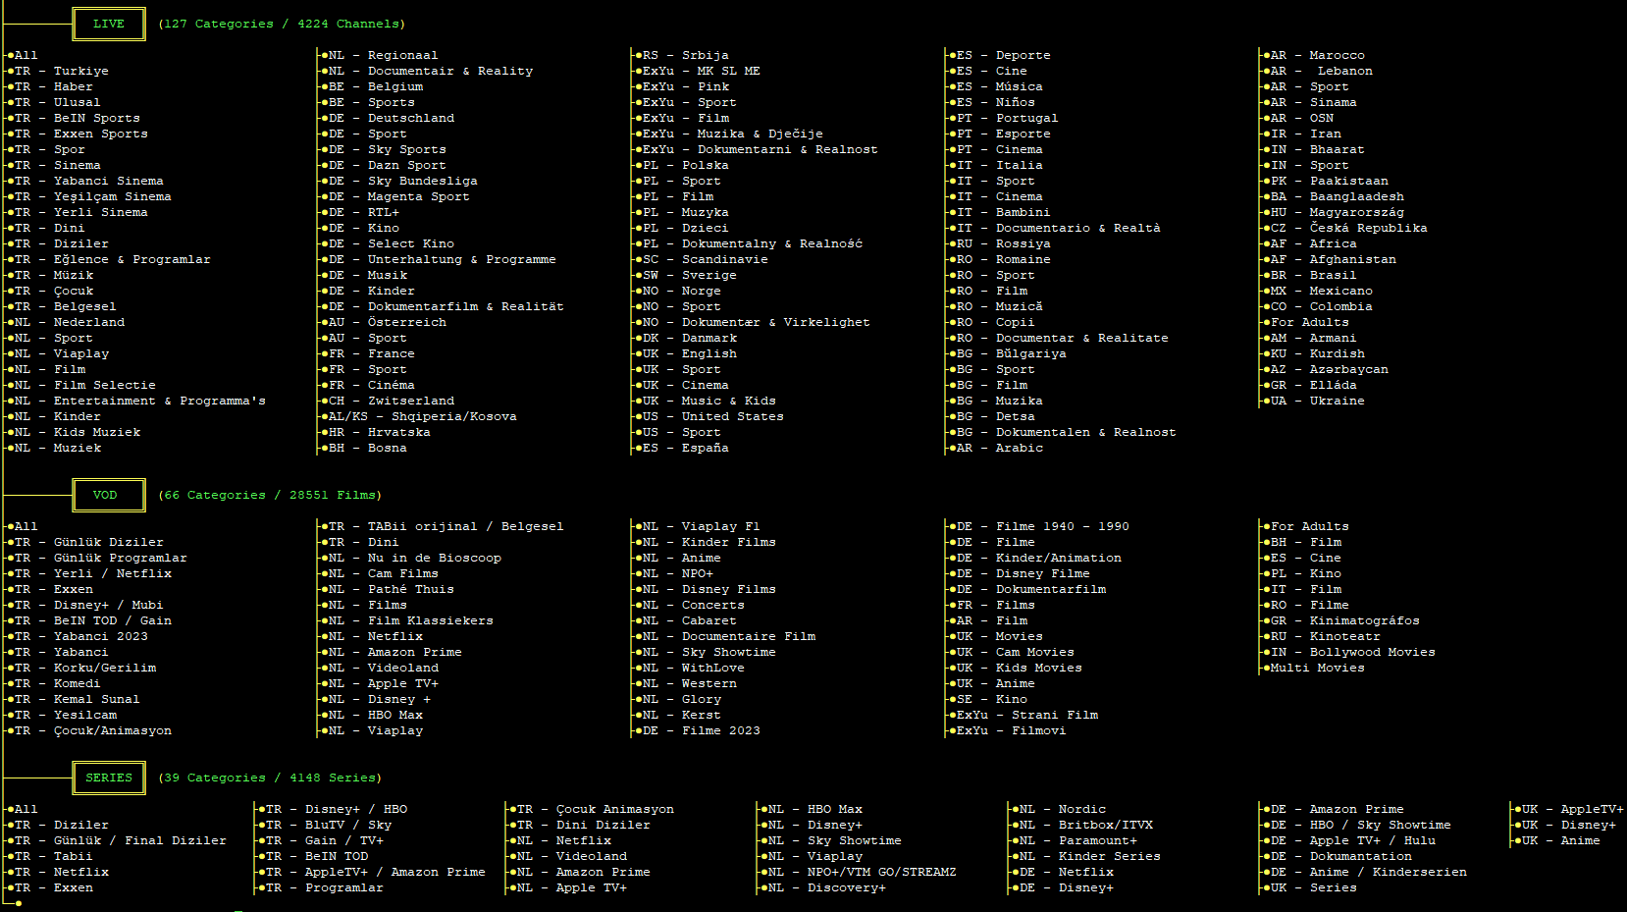The height and width of the screenshot is (912, 1627).
Task: Pick the "TR - Exxen Sports" entry
Action: [x=81, y=134]
